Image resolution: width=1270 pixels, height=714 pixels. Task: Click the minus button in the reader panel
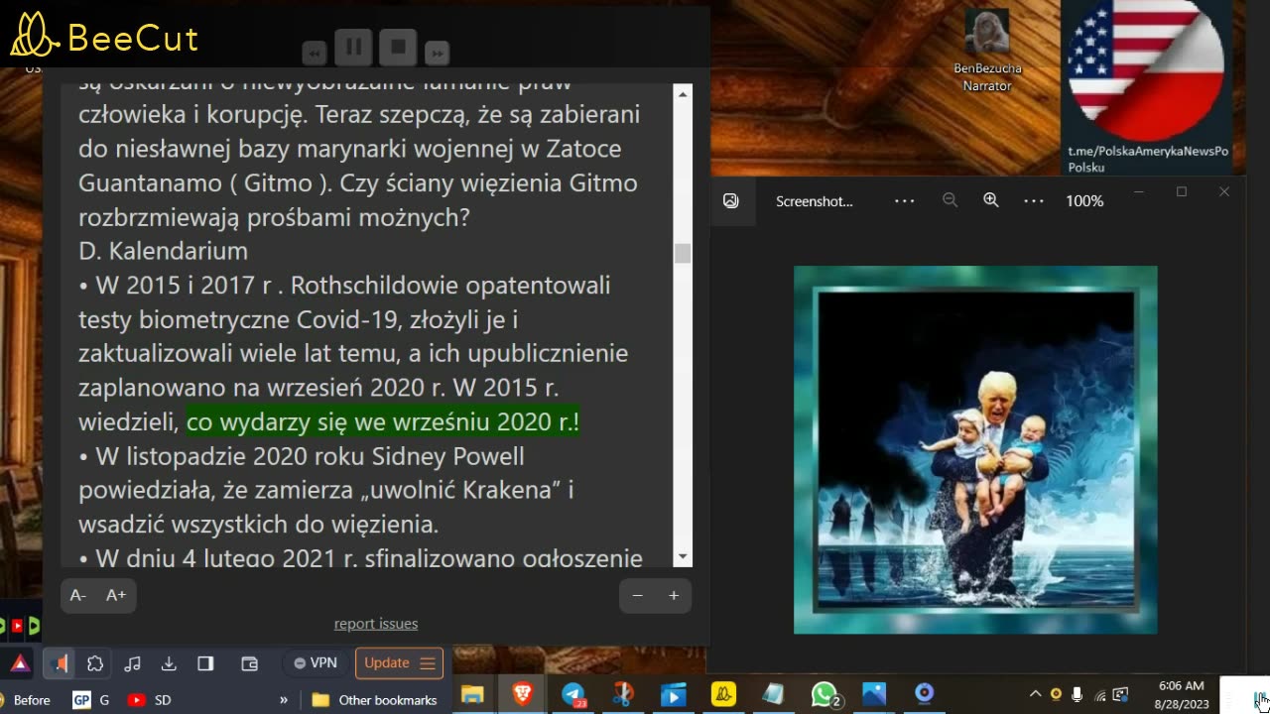638,595
